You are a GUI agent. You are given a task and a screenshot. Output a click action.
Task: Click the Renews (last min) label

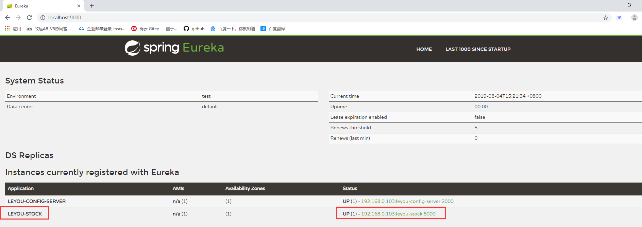pos(350,138)
